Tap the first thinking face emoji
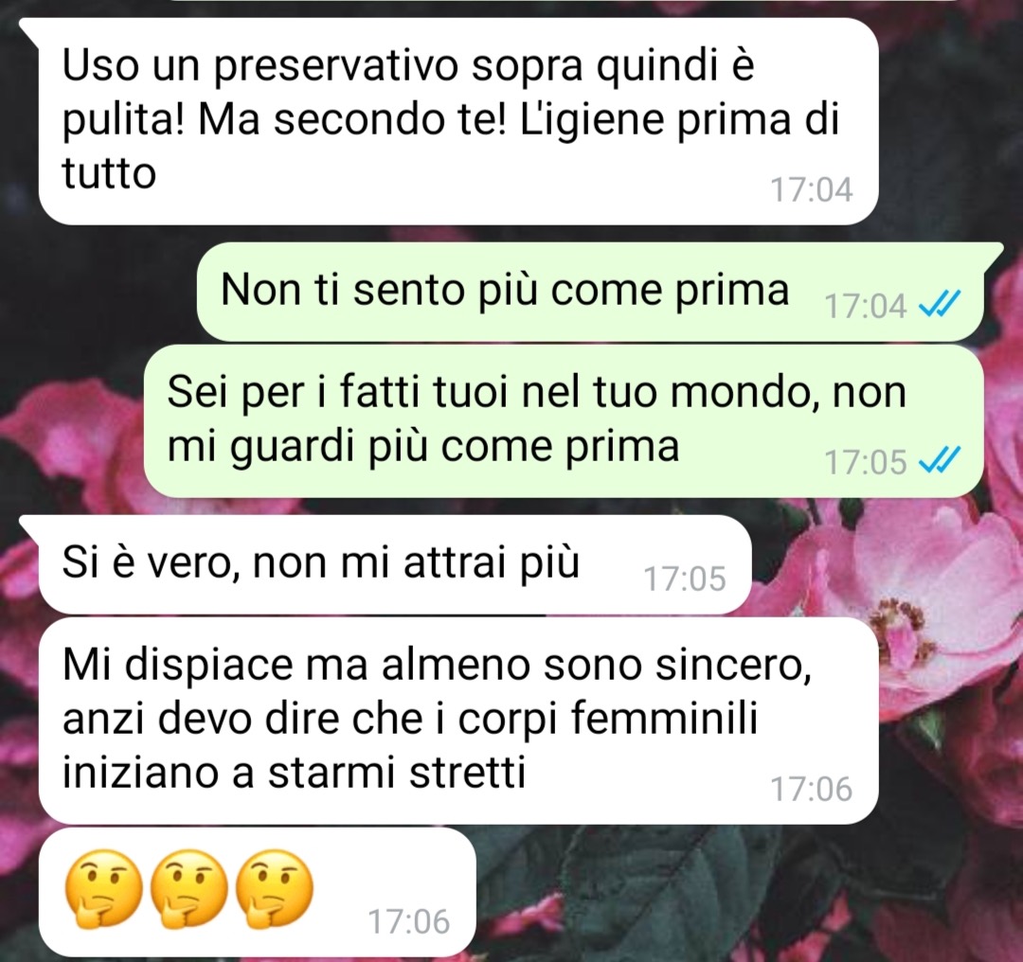Image resolution: width=1023 pixels, height=962 pixels. click(x=104, y=889)
